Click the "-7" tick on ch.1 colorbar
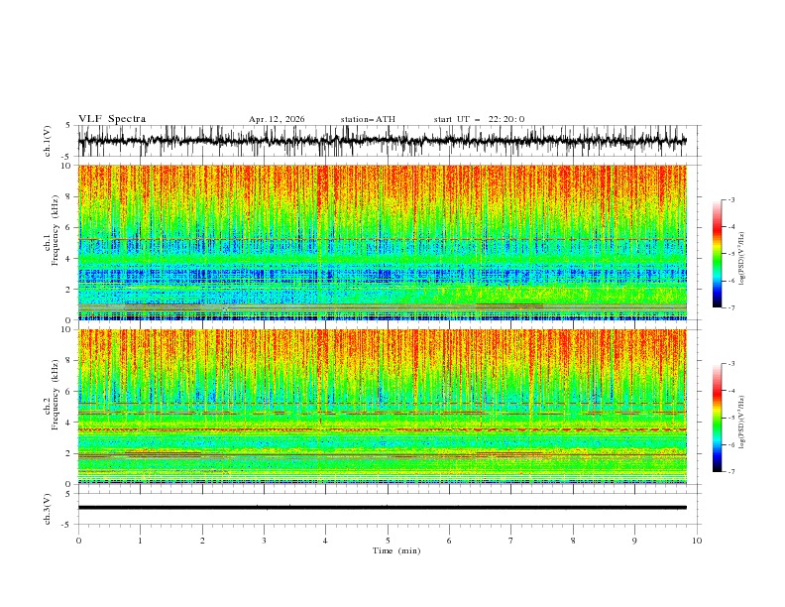 pos(731,308)
